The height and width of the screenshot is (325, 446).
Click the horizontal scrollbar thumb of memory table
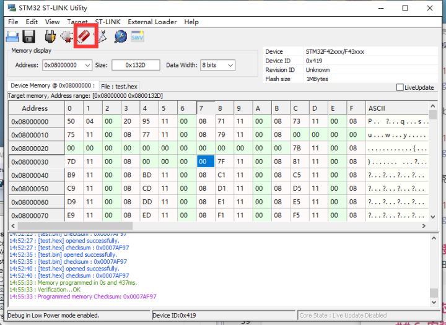(x=75, y=226)
